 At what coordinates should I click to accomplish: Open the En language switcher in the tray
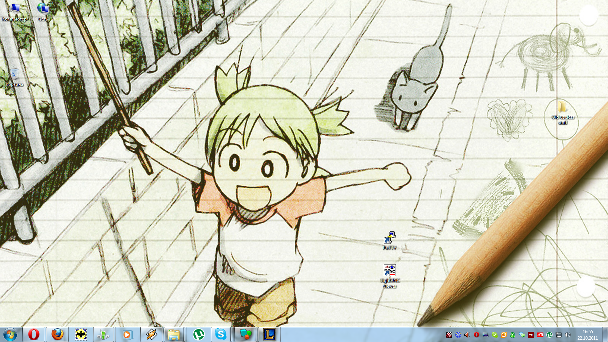531,335
